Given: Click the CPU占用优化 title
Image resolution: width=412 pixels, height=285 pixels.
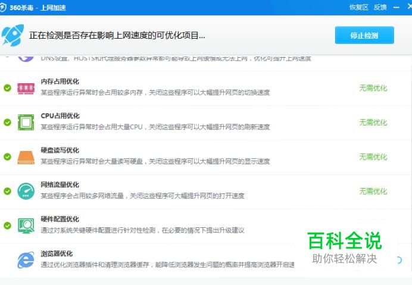Looking at the screenshot, I should pos(60,116).
